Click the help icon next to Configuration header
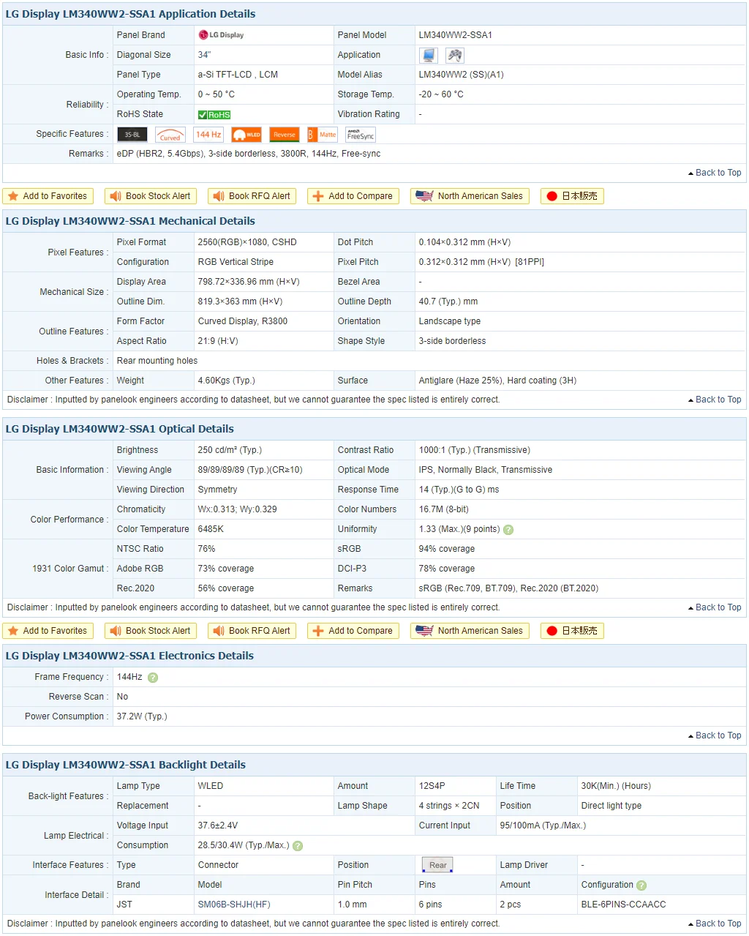The image size is (749, 936). click(641, 886)
